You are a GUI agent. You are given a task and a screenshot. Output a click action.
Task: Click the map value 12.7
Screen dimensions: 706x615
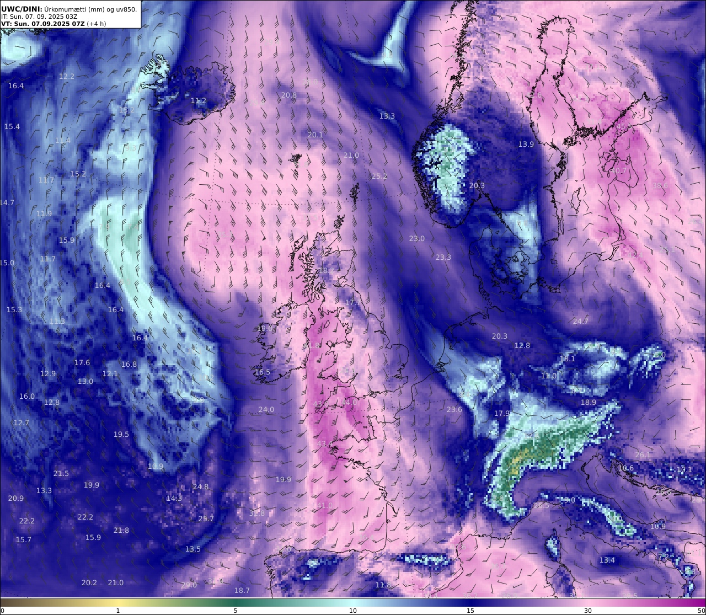tap(22, 423)
